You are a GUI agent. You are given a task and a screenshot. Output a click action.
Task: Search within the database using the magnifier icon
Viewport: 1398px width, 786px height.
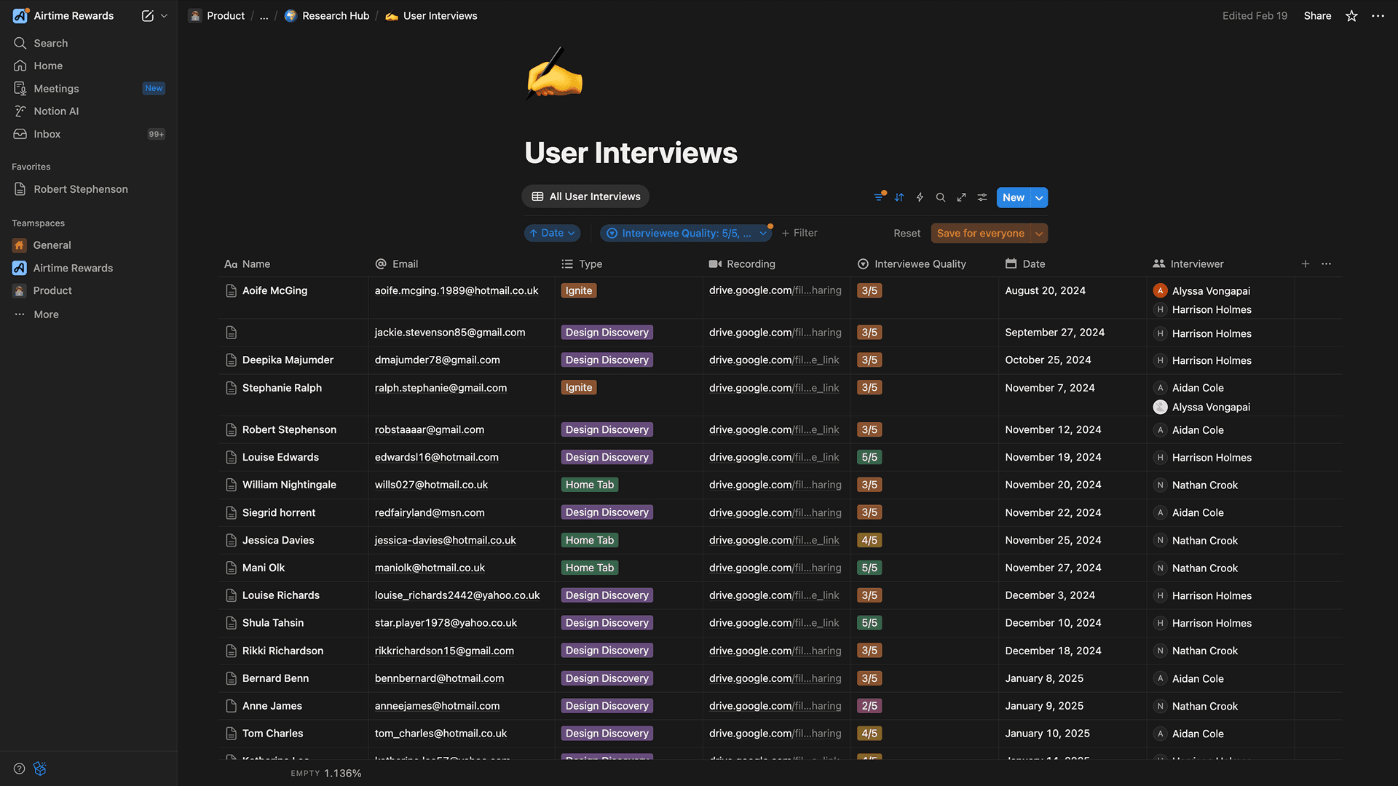click(941, 197)
